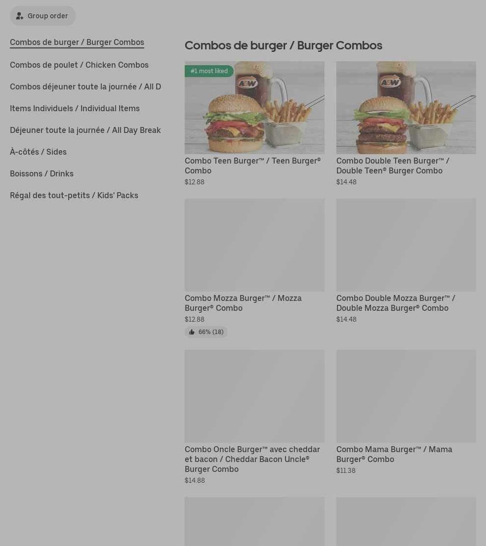Click the #1 most liked badge

(209, 71)
